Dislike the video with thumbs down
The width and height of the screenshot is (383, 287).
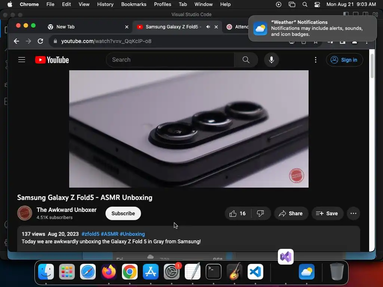260,213
